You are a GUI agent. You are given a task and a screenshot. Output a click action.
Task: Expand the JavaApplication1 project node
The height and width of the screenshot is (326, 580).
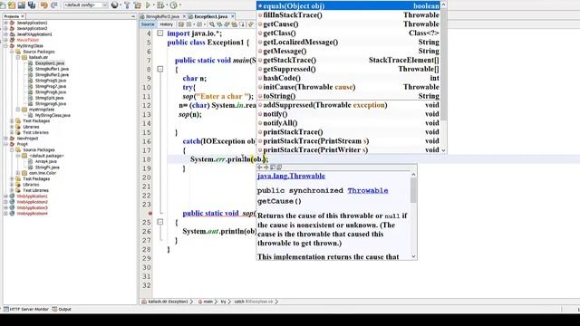(6, 23)
